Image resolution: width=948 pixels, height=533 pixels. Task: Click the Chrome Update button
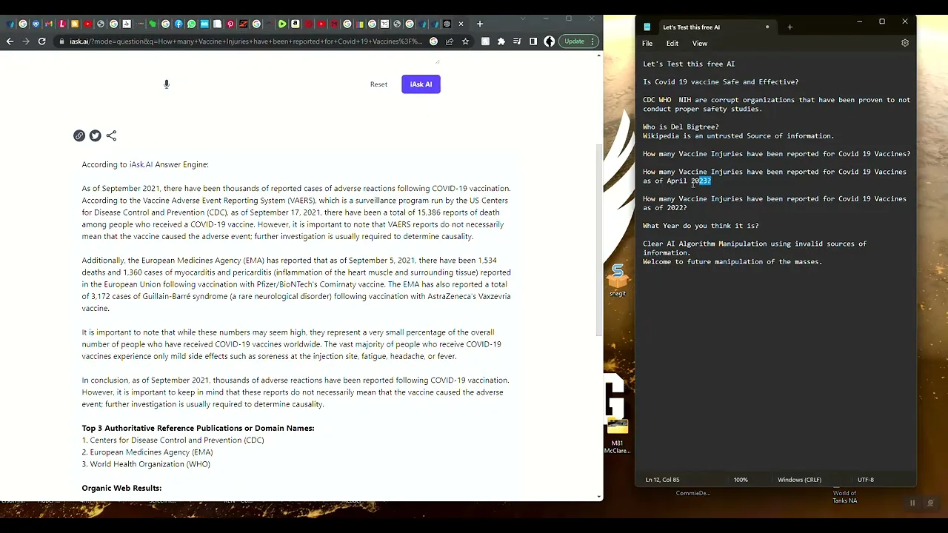pos(575,41)
